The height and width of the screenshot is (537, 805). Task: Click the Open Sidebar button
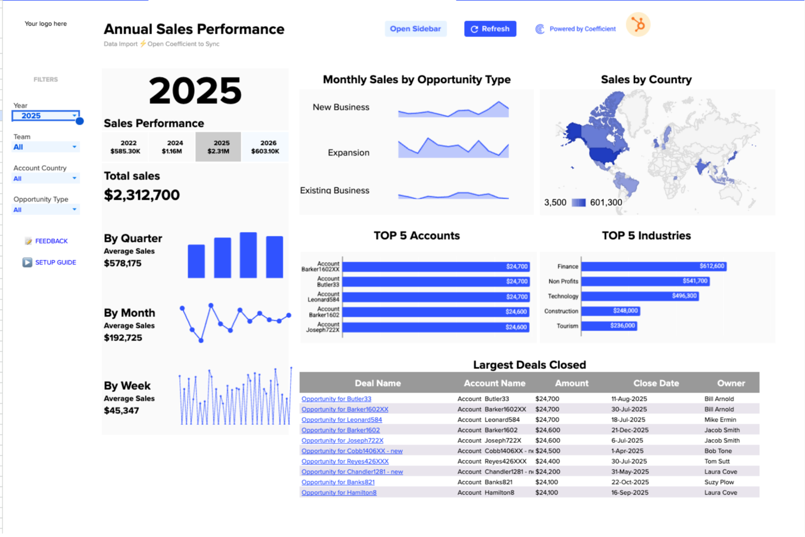416,29
